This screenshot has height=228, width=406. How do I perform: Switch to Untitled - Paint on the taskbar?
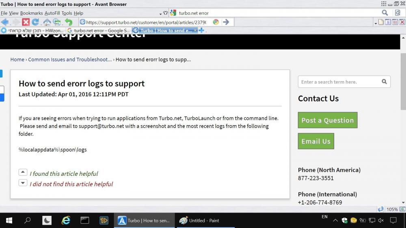click(205, 221)
